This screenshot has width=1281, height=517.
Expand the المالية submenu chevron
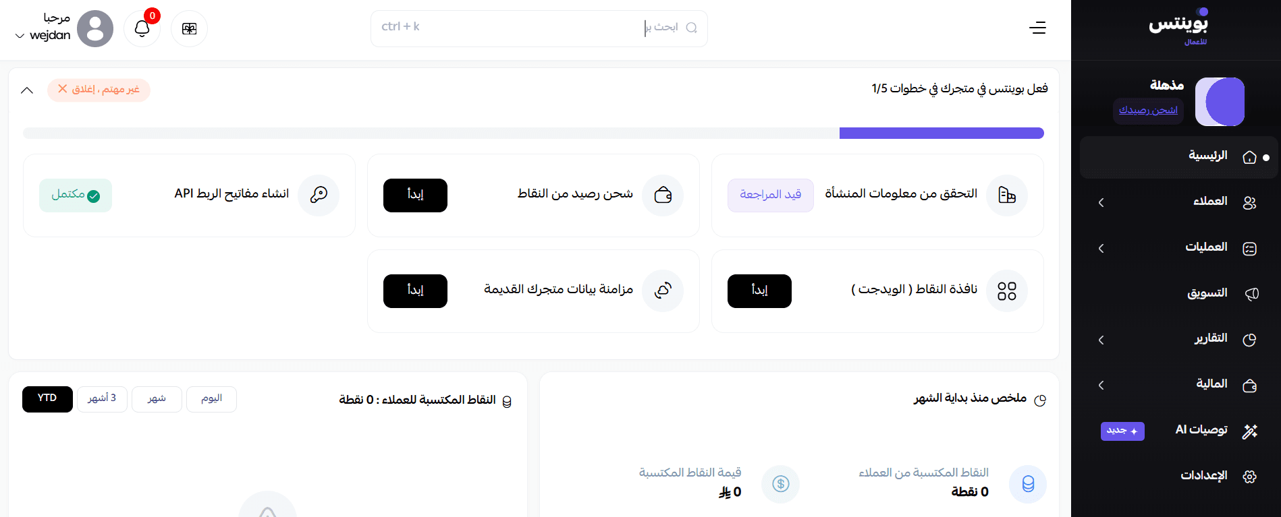pyautogui.click(x=1101, y=385)
